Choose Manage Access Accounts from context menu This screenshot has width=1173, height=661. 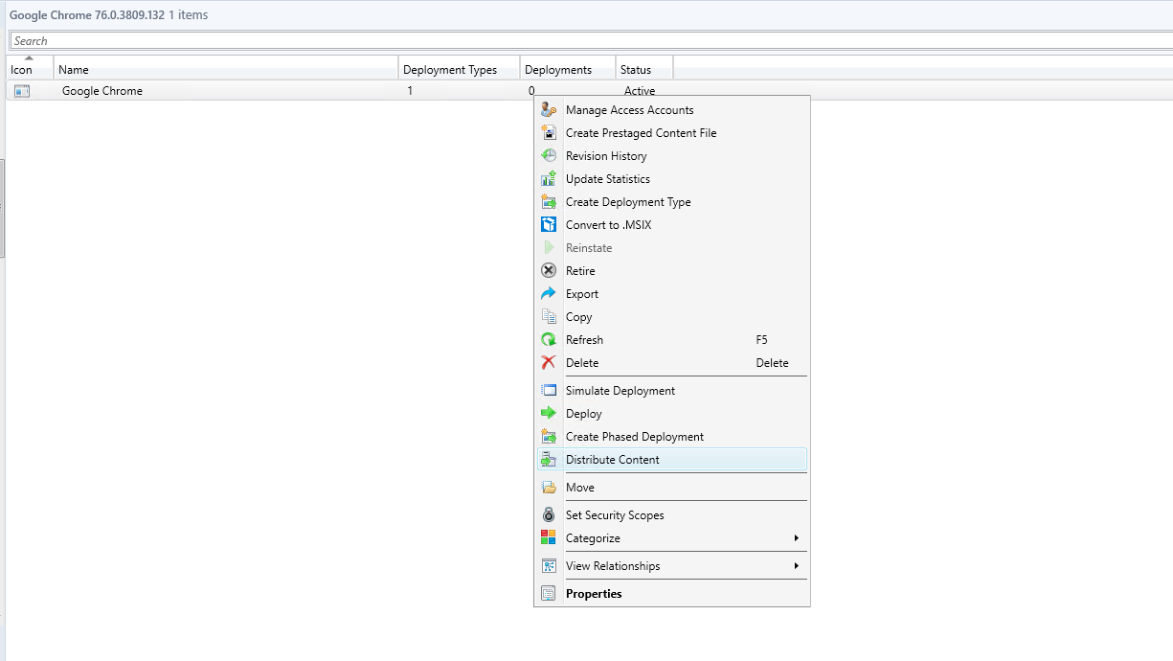click(672, 110)
